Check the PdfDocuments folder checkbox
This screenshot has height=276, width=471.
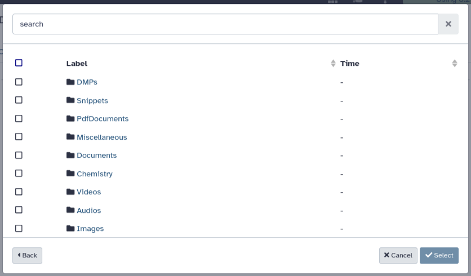coord(19,119)
